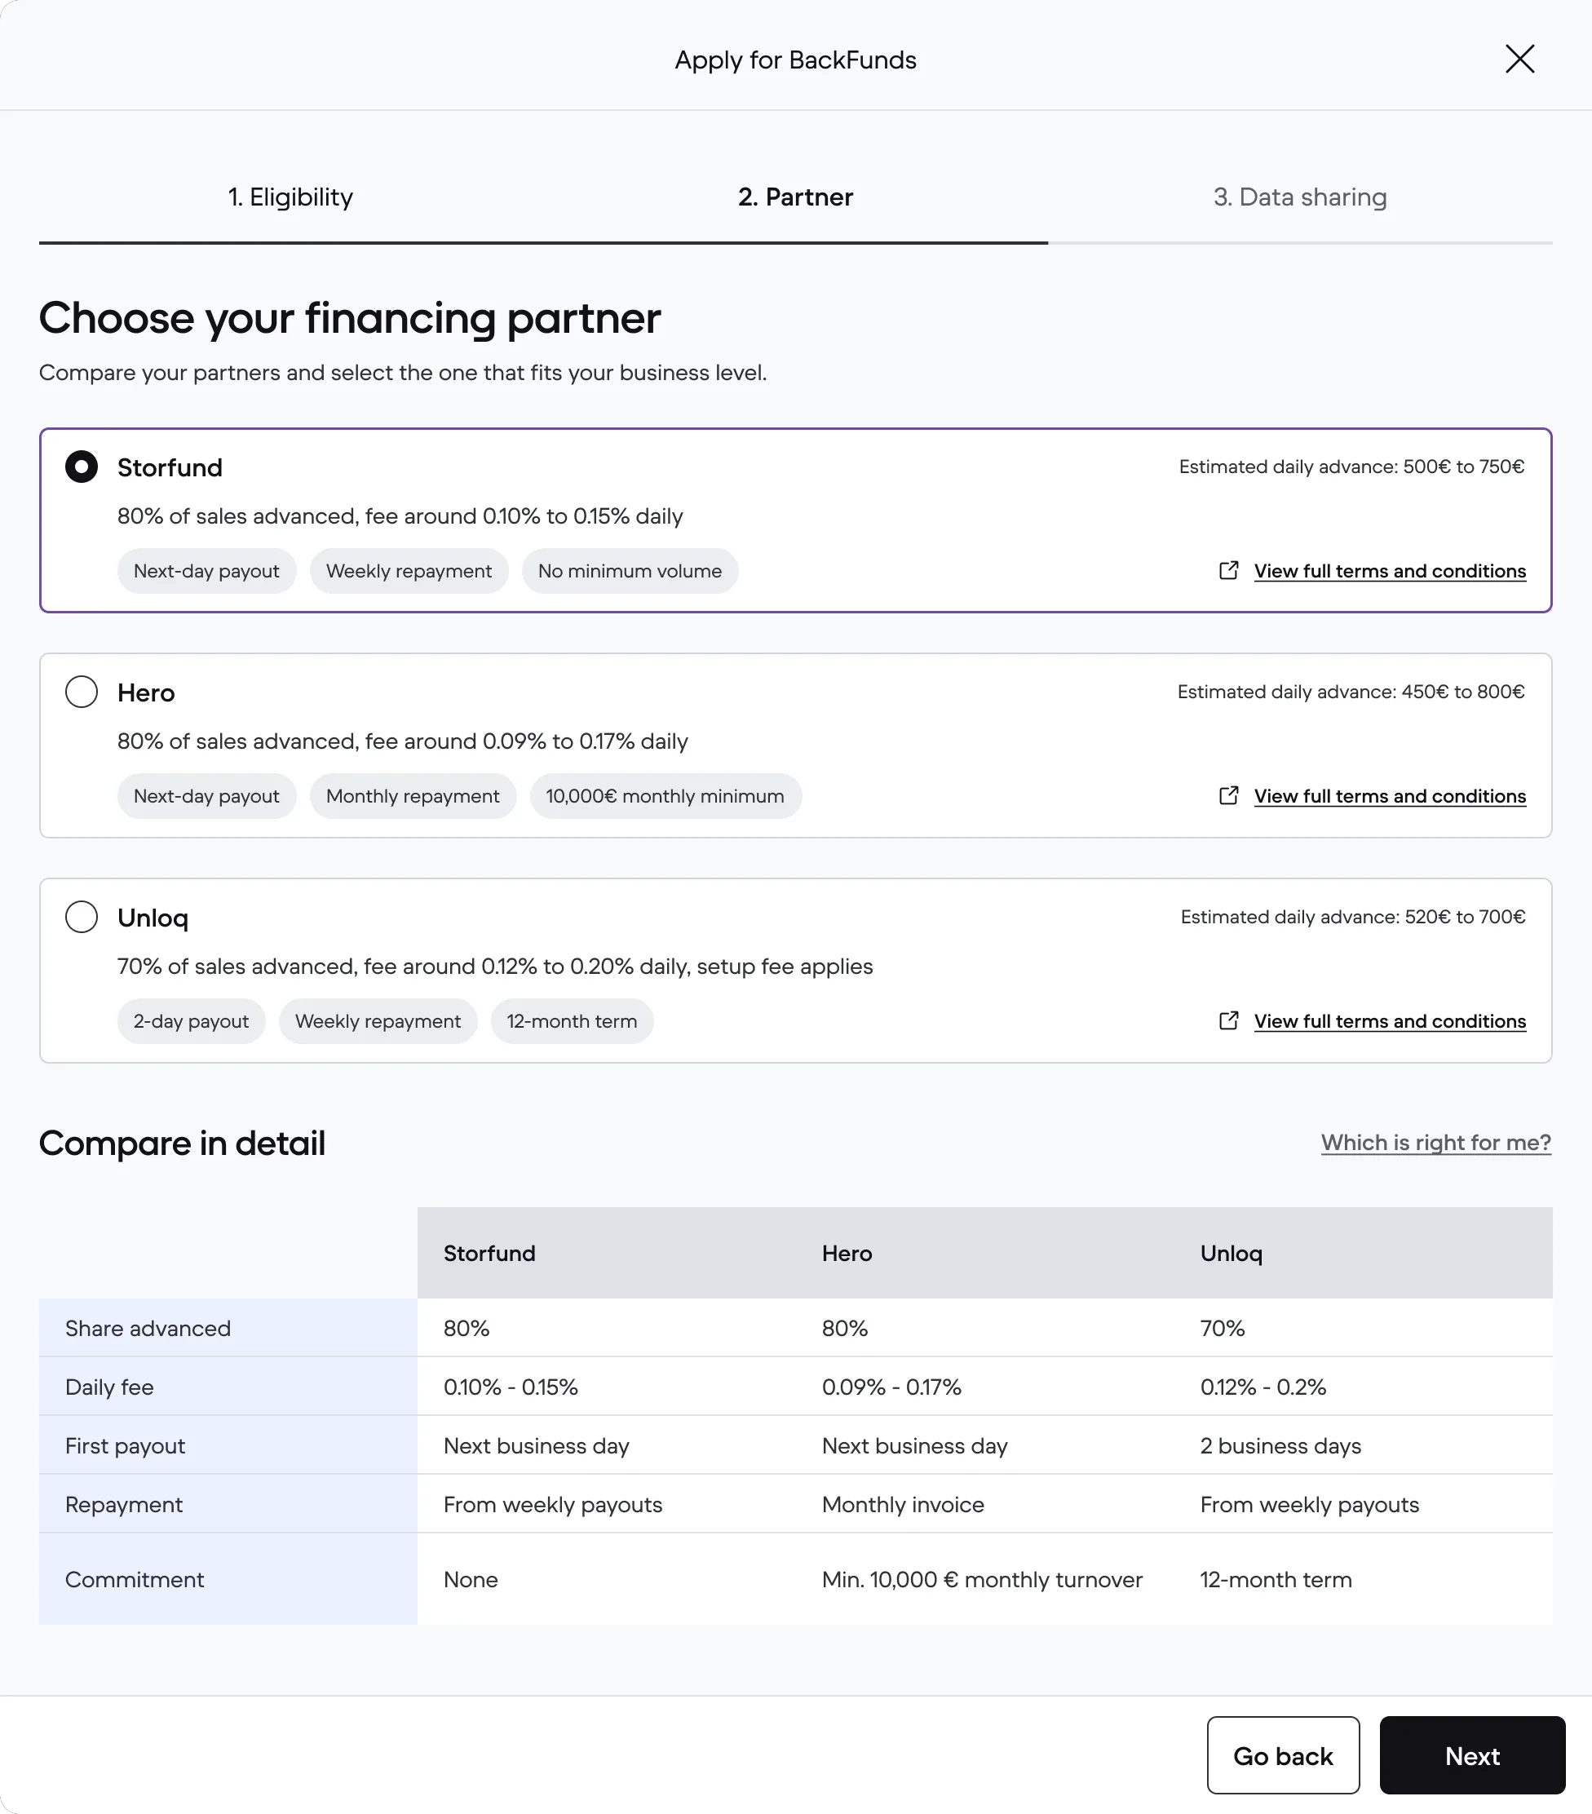Open the 2. Partner step tab

click(795, 197)
